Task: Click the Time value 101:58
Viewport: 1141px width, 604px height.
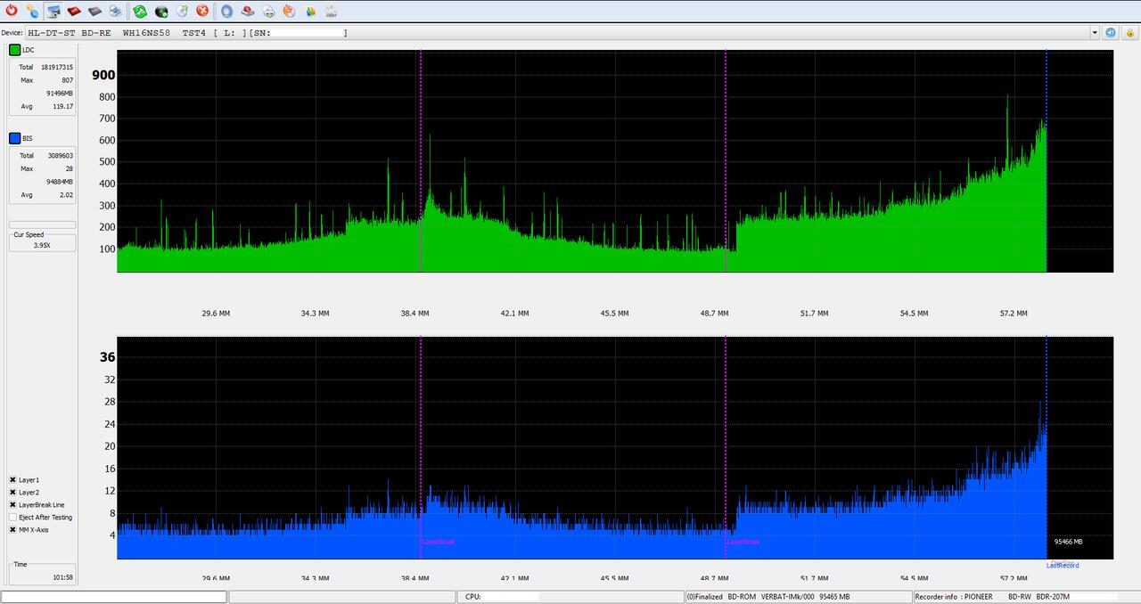Action: pyautogui.click(x=63, y=577)
